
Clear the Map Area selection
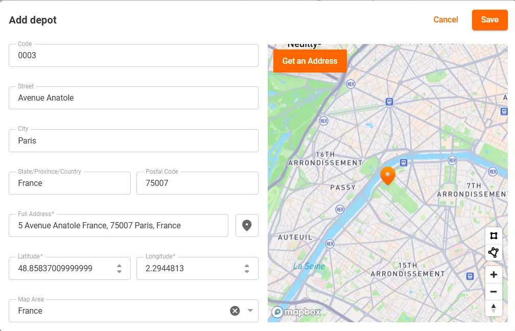click(235, 311)
